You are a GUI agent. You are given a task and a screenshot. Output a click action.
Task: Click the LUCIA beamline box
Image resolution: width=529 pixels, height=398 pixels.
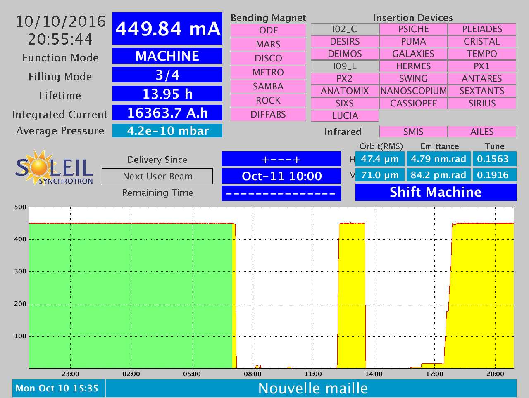(x=345, y=116)
